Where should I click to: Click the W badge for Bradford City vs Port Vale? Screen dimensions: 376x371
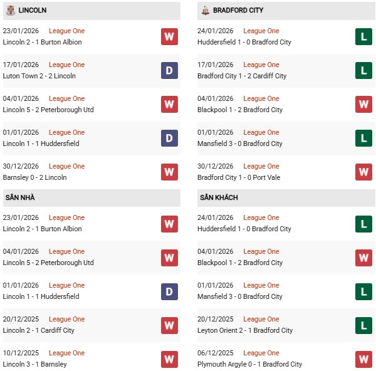pyautogui.click(x=363, y=172)
